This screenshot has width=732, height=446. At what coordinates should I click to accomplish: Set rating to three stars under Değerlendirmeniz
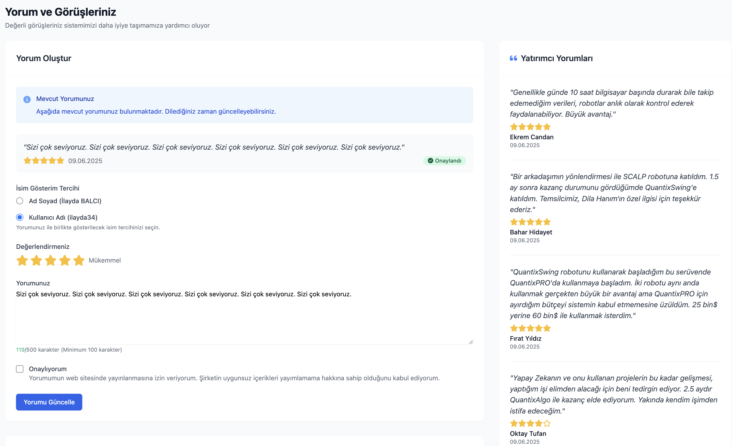click(51, 260)
